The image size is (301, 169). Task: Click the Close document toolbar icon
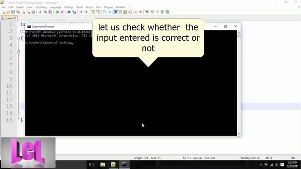coord(24,12)
